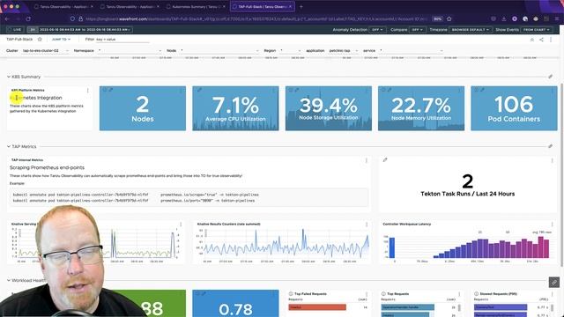Open Compare OFF dropdown

[417, 29]
